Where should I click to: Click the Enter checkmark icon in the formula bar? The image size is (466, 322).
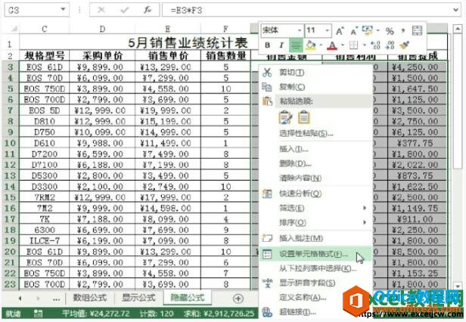pyautogui.click(x=125, y=10)
